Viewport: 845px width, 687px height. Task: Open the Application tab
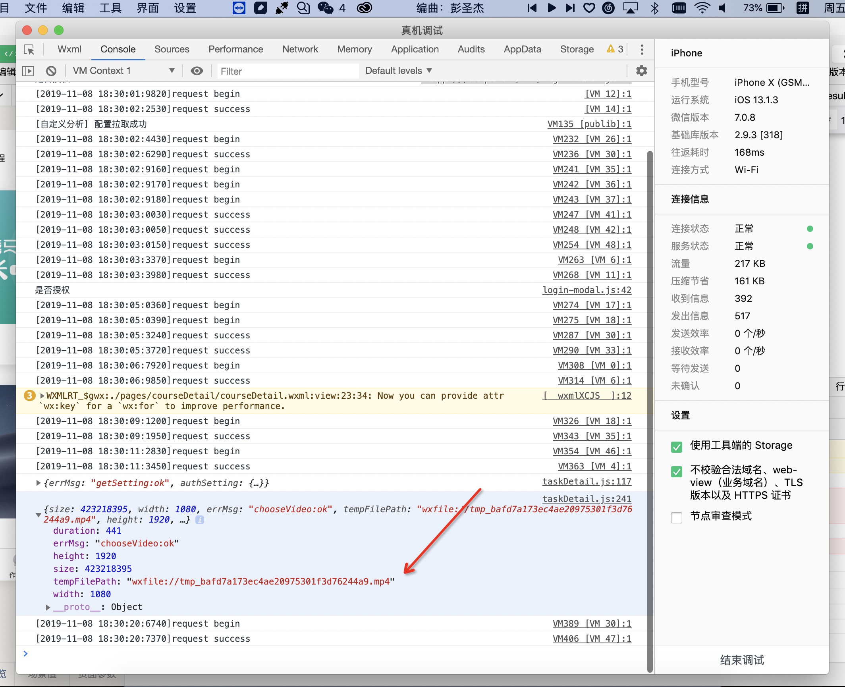click(415, 49)
